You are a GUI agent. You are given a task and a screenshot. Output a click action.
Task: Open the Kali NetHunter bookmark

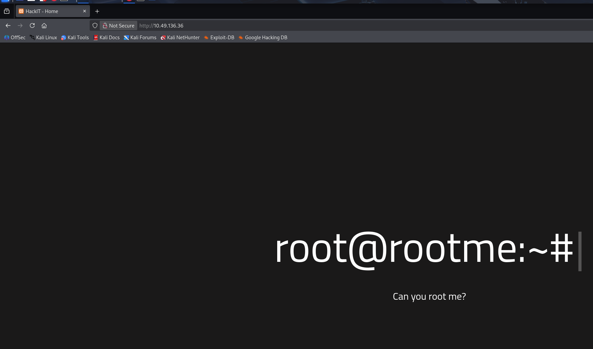pyautogui.click(x=180, y=38)
